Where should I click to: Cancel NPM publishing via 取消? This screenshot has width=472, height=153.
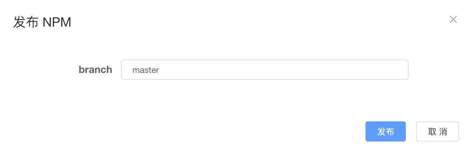pyautogui.click(x=437, y=131)
